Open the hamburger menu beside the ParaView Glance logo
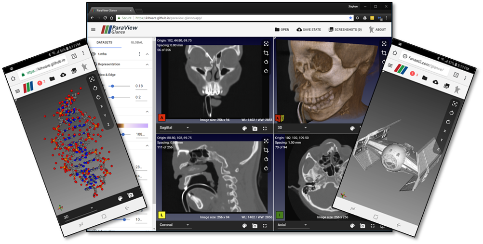 click(x=94, y=29)
